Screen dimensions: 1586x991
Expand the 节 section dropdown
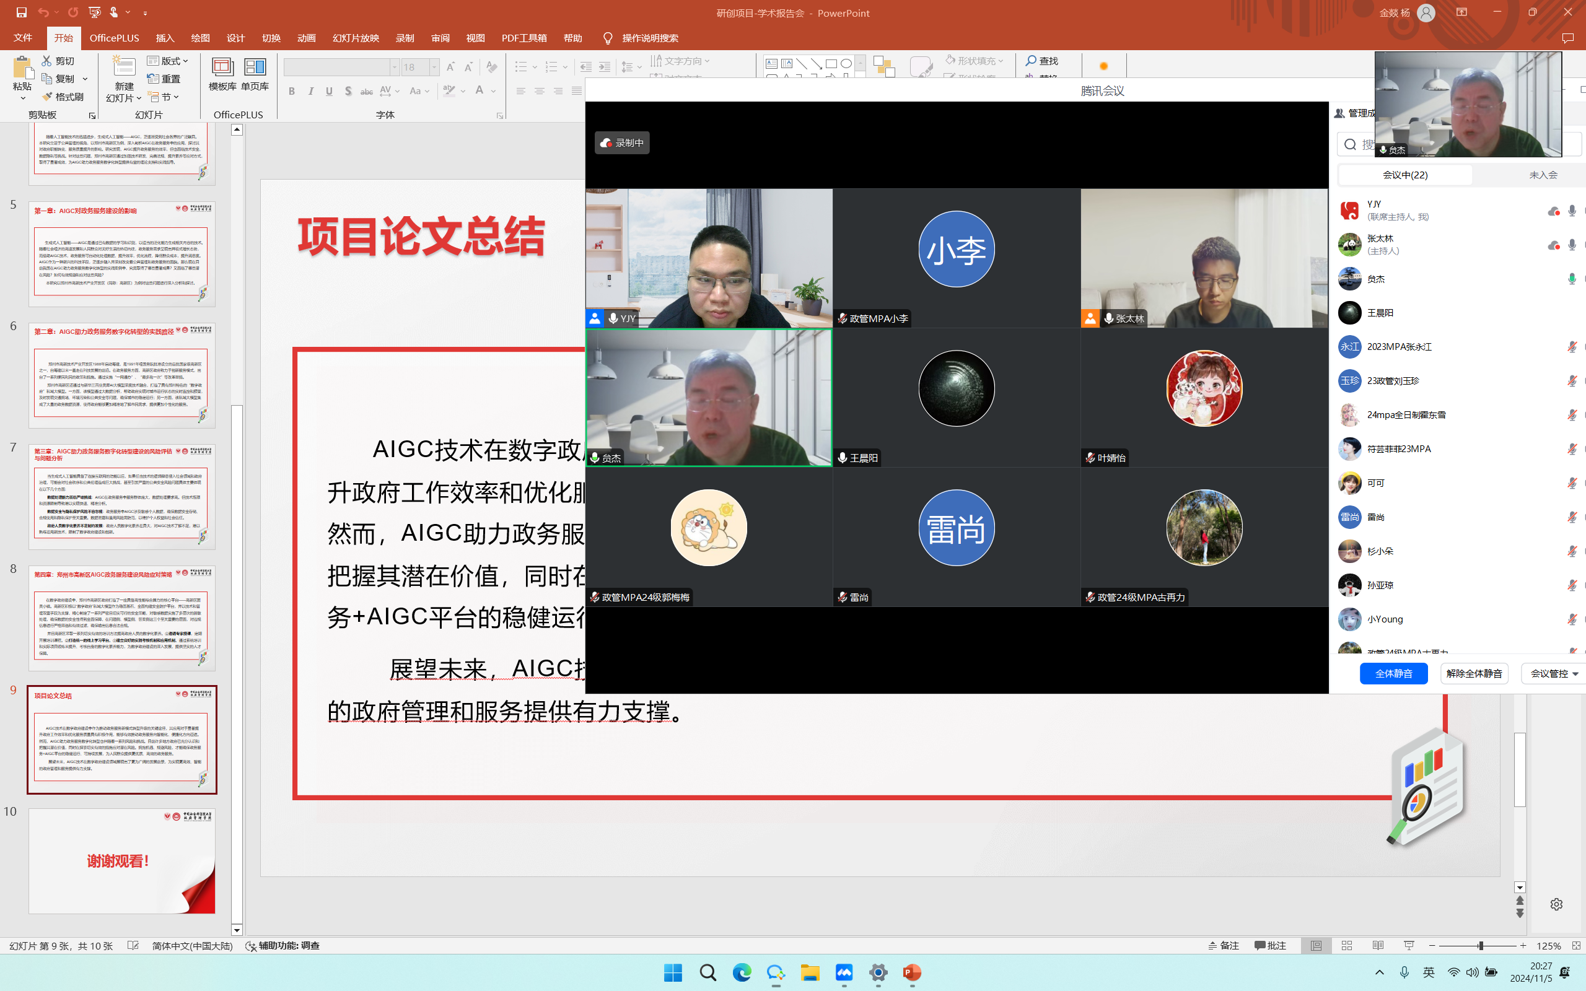164,97
